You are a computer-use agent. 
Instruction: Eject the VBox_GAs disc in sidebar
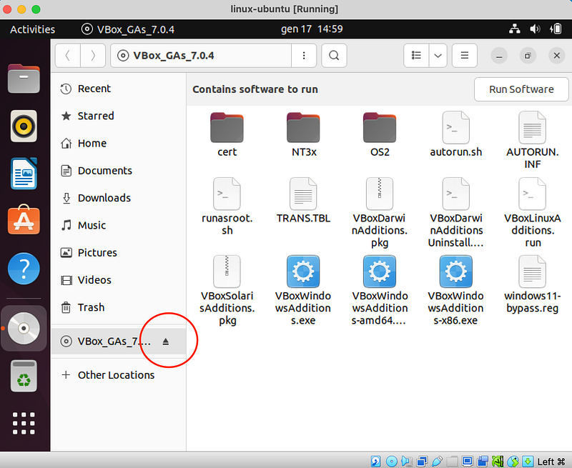click(x=166, y=342)
